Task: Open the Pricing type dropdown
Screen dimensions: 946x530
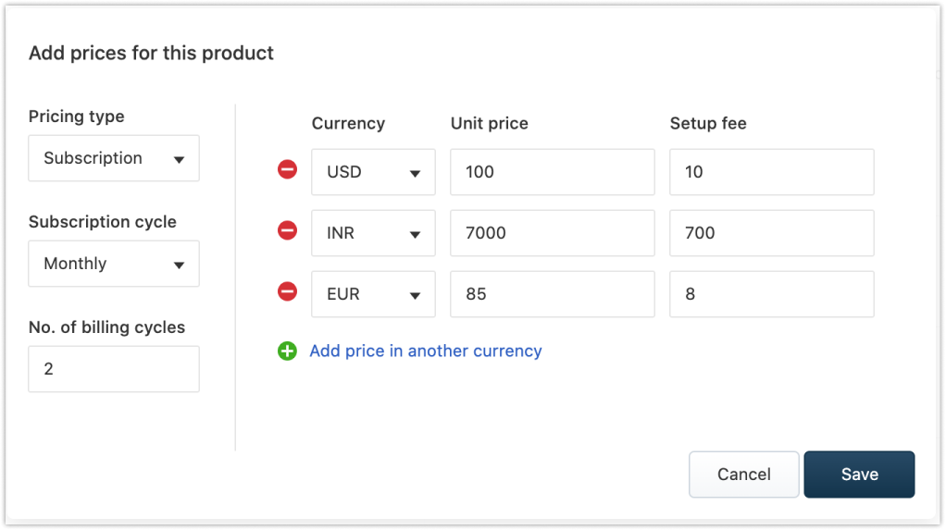Action: (114, 158)
